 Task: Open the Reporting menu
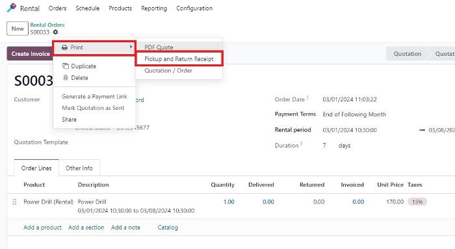[154, 8]
